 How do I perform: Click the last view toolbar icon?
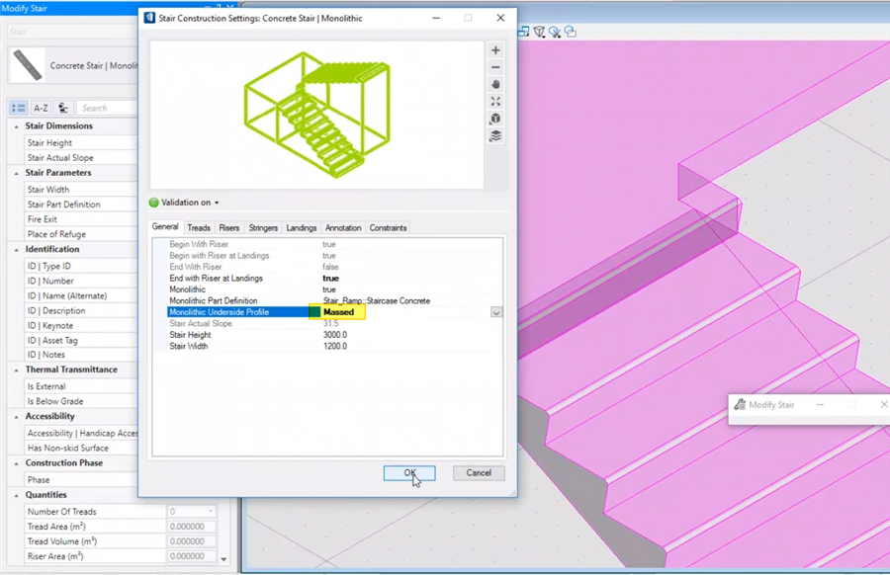pos(571,32)
